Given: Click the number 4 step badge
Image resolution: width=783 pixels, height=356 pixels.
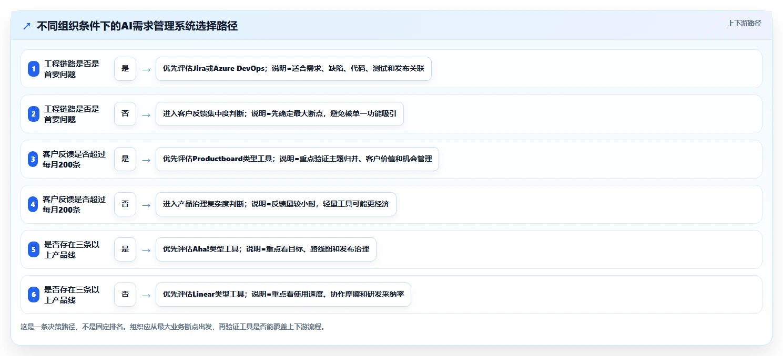Looking at the screenshot, I should (34, 204).
